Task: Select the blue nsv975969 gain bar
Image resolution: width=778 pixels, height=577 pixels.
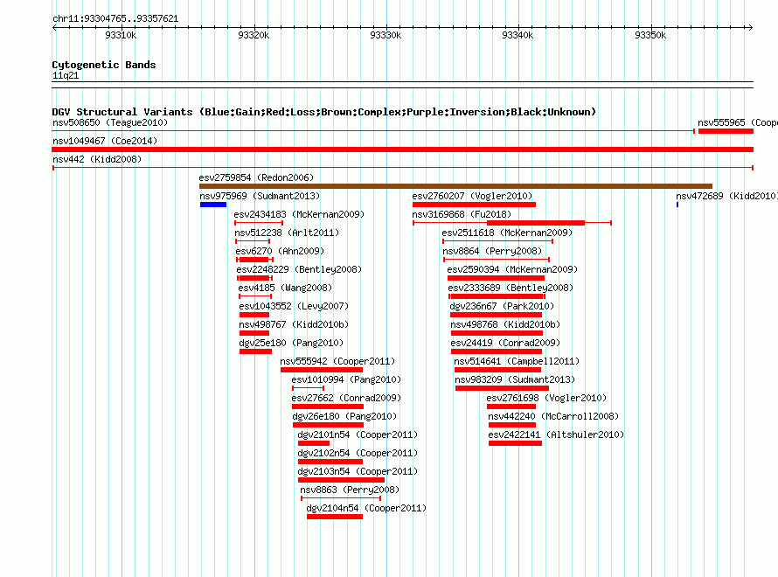Action: (213, 205)
